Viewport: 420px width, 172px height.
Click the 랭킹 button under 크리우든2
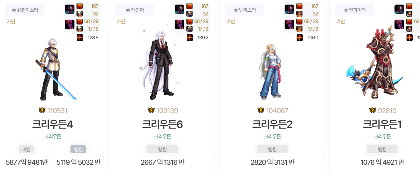pyautogui.click(x=272, y=150)
